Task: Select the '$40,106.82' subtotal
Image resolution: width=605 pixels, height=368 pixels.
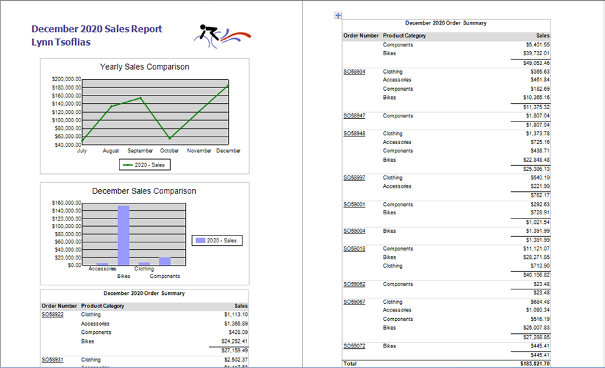Action: tap(536, 275)
